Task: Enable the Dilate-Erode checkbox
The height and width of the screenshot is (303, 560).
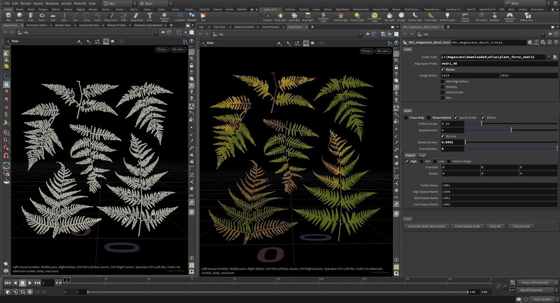Action: click(443, 92)
